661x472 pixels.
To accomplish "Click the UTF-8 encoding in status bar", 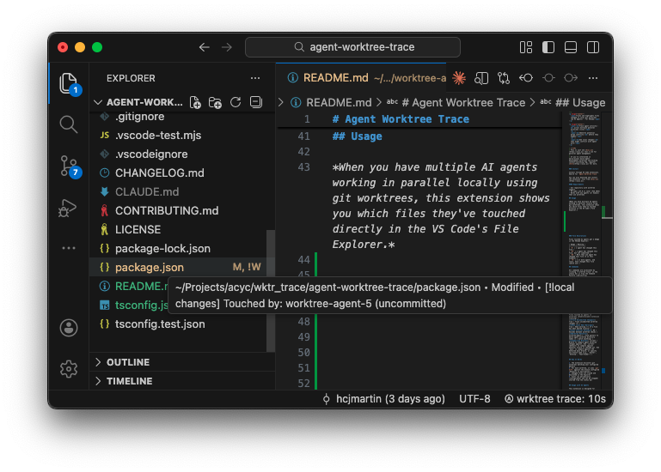I will (x=474, y=399).
